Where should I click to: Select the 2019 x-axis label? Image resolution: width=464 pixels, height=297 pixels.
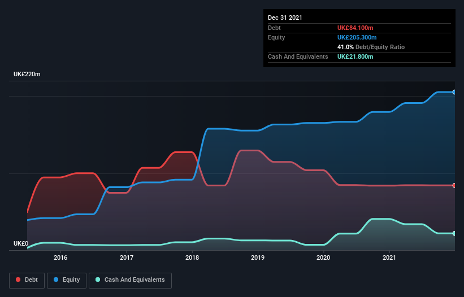(x=258, y=257)
